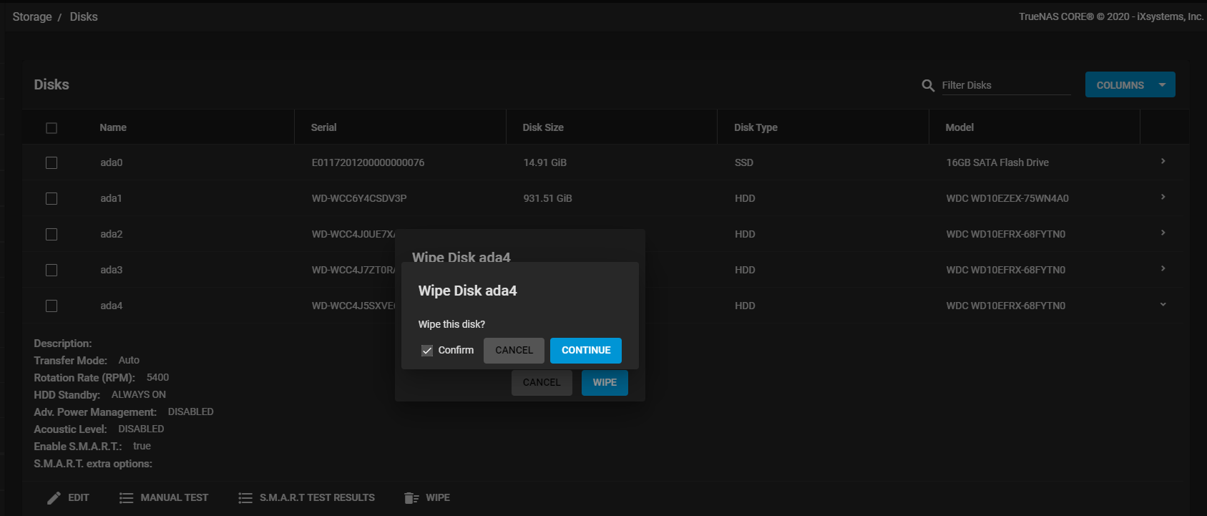Click the blue Wipe button

pyautogui.click(x=605, y=383)
